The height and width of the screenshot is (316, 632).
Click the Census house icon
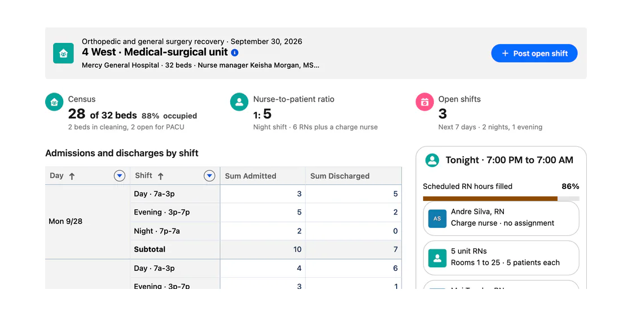tap(54, 102)
